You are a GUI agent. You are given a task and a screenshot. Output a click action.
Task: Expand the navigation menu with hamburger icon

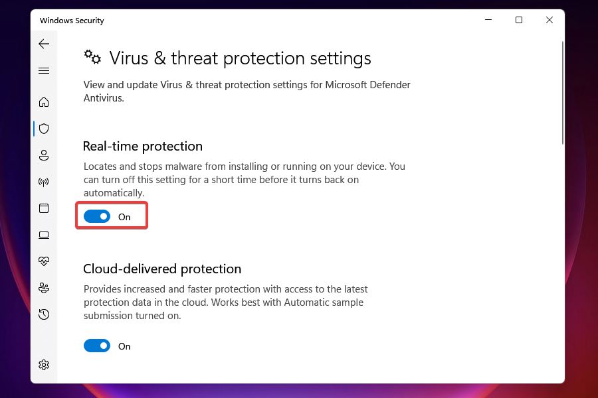pyautogui.click(x=44, y=70)
